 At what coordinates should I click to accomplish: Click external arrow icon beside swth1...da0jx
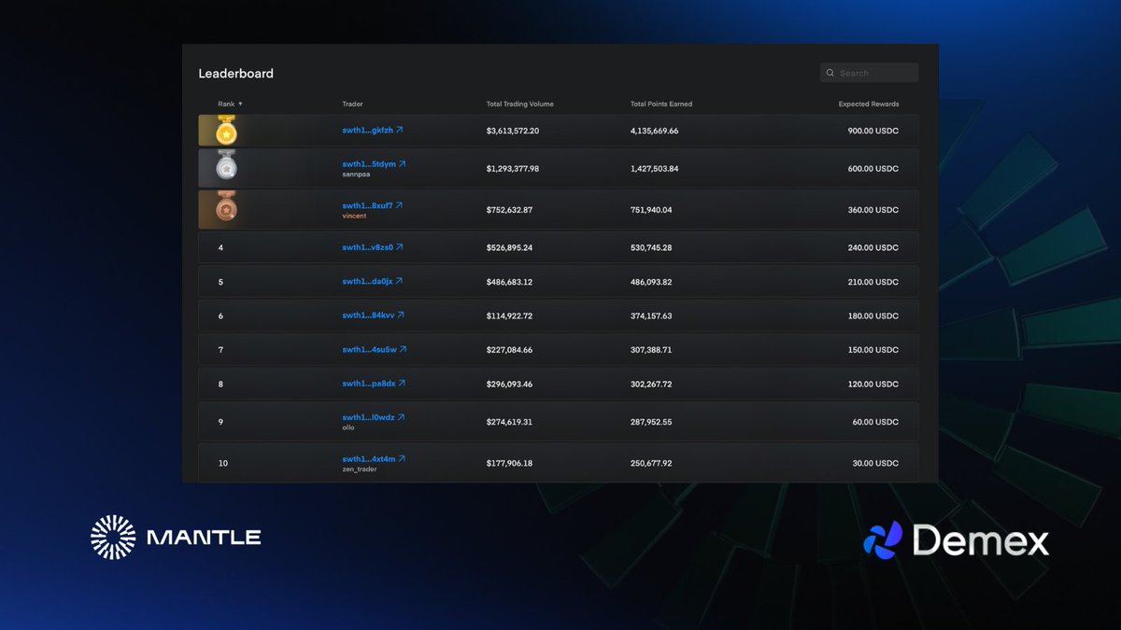(x=399, y=280)
